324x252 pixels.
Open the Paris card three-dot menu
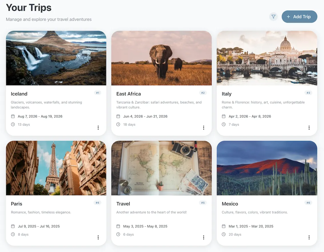[x=98, y=237]
